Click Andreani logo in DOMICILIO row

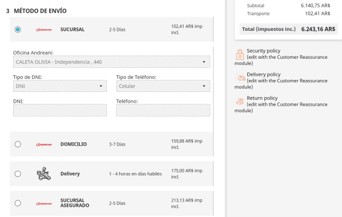44,144
